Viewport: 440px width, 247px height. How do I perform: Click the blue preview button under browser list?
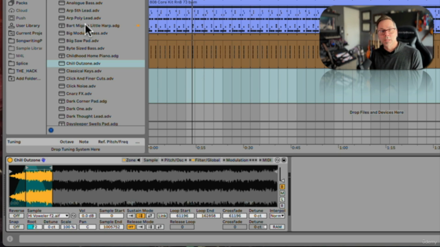click(51, 130)
